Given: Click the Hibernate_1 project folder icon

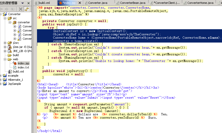Looking at the screenshot, I should [5, 80].
